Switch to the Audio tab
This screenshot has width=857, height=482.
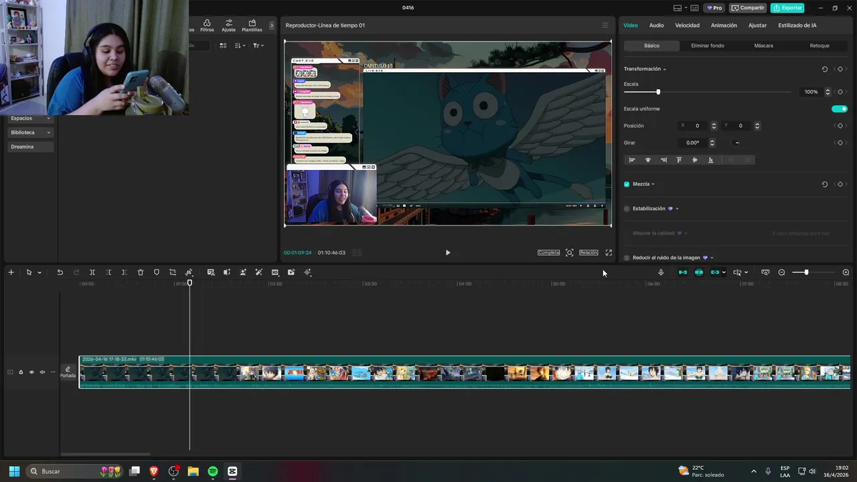tap(656, 25)
